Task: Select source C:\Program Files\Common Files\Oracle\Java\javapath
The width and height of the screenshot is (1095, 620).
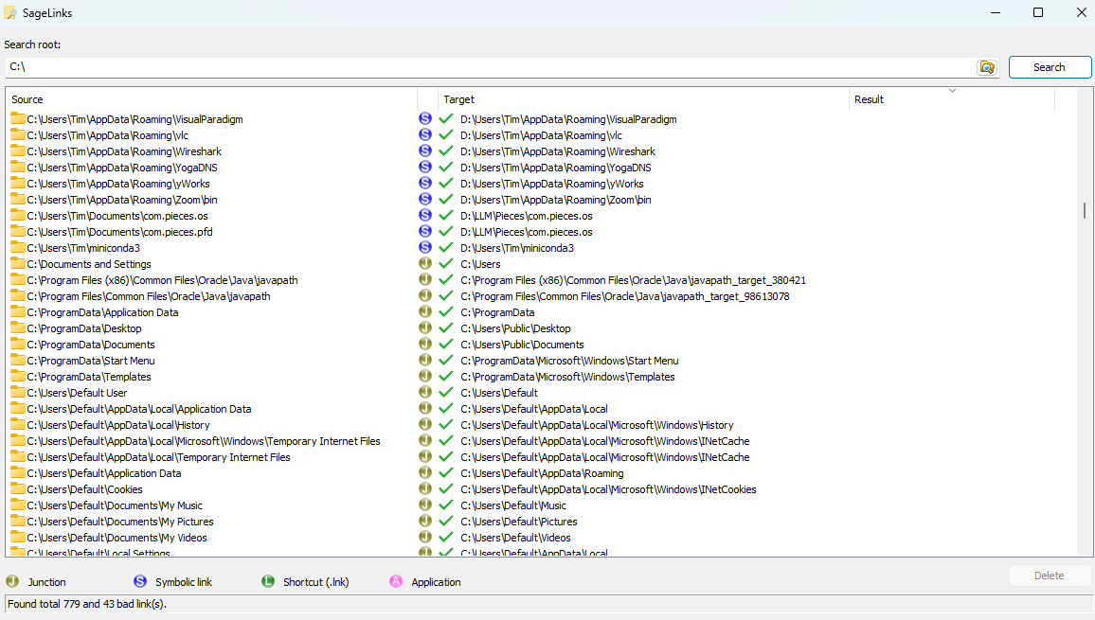Action: pos(149,296)
